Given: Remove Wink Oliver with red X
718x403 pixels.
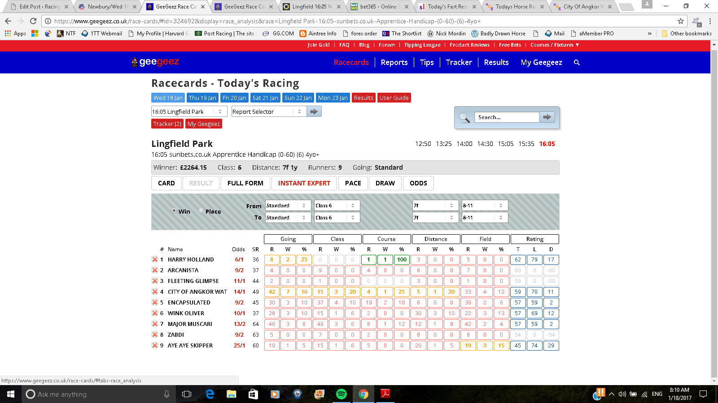Looking at the screenshot, I should click(155, 313).
